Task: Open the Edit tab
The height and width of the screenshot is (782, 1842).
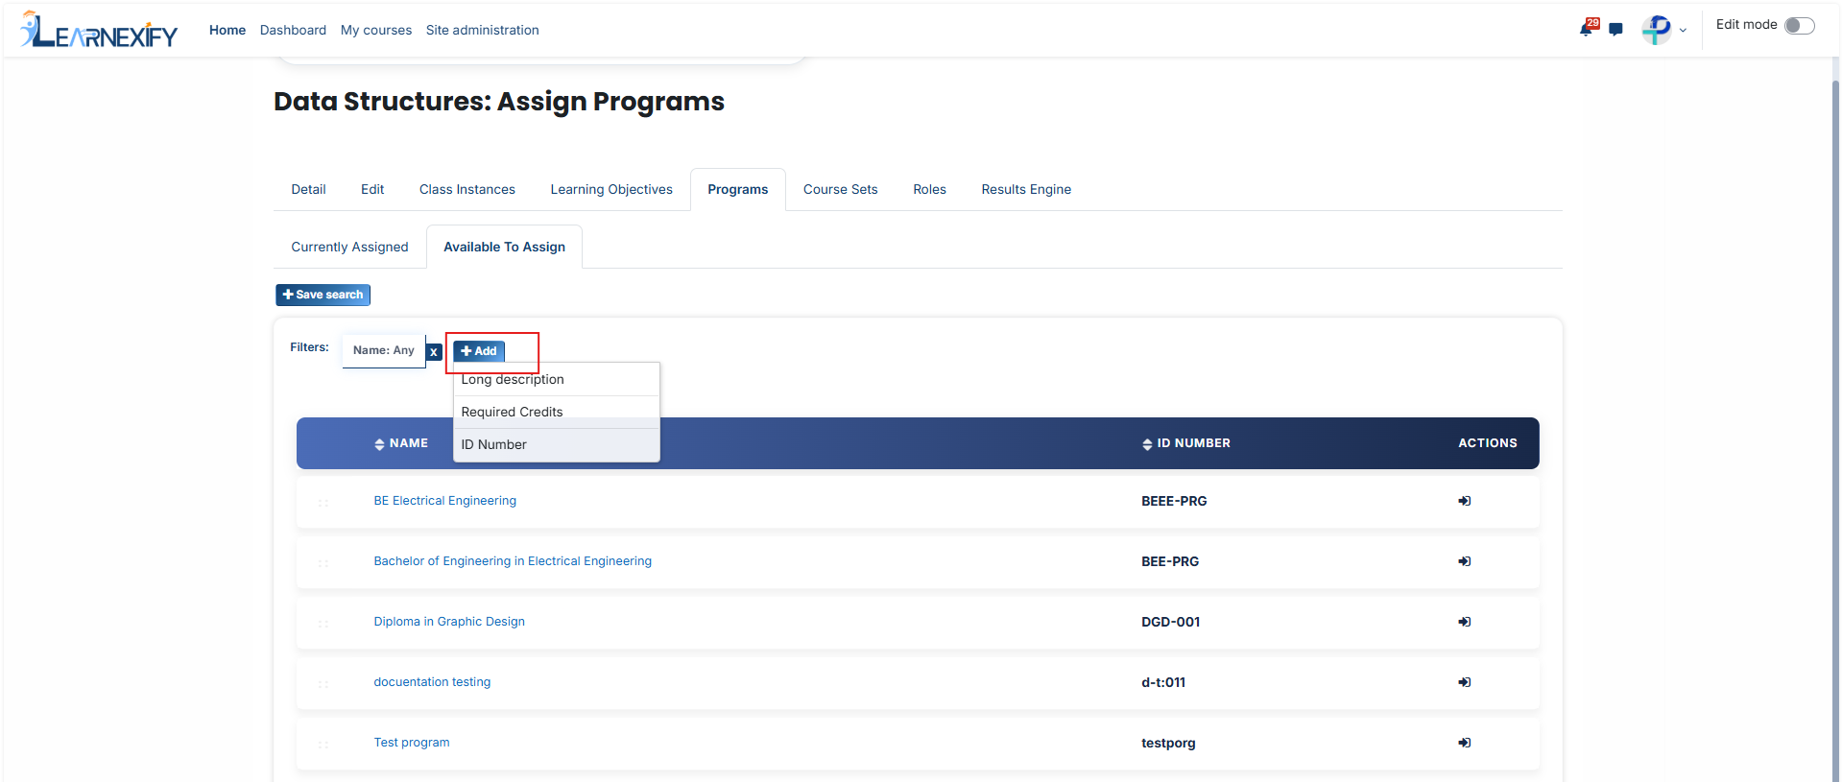Action: tap(372, 189)
